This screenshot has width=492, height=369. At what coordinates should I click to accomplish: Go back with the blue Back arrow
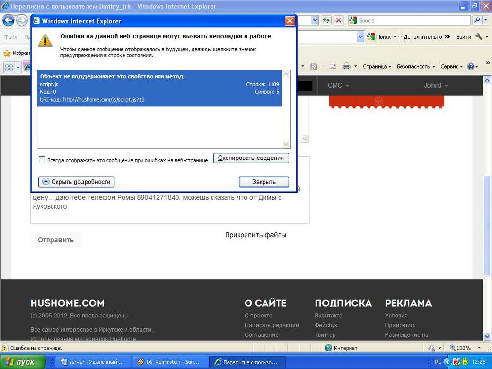[x=8, y=21]
